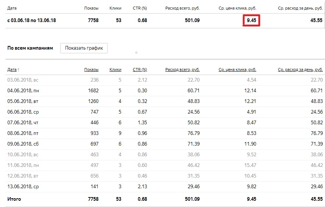The width and height of the screenshot is (325, 207).
Task: Click the 1682 impressions value for 04.06.2018
Action: (93, 91)
